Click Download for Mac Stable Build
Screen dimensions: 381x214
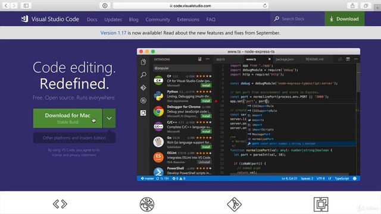pos(67,118)
